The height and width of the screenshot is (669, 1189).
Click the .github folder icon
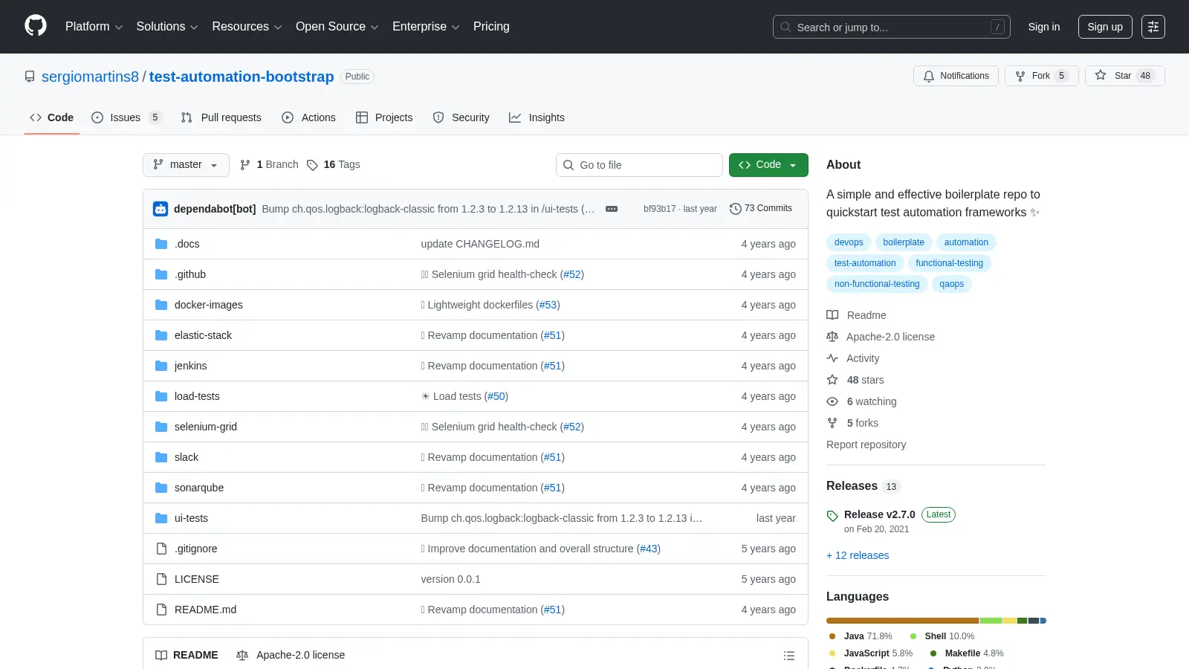161,274
